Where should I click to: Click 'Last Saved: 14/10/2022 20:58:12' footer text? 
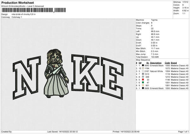pos(62,132)
